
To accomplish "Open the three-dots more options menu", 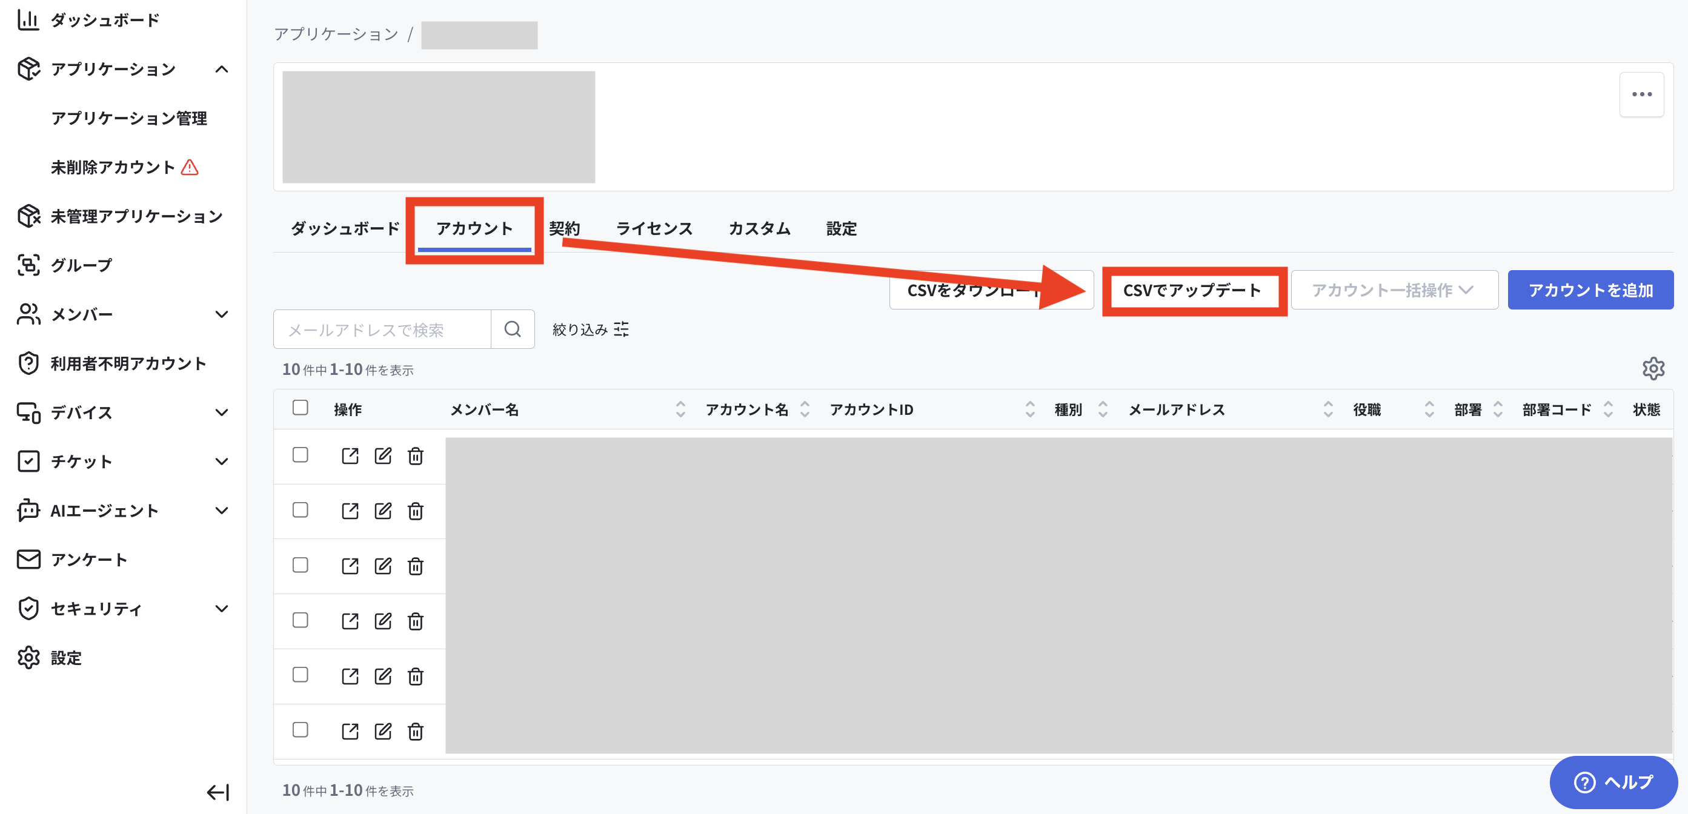I will (1641, 94).
